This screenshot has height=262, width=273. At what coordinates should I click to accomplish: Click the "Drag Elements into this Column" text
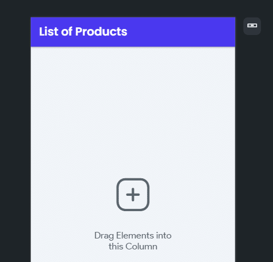tap(133, 241)
